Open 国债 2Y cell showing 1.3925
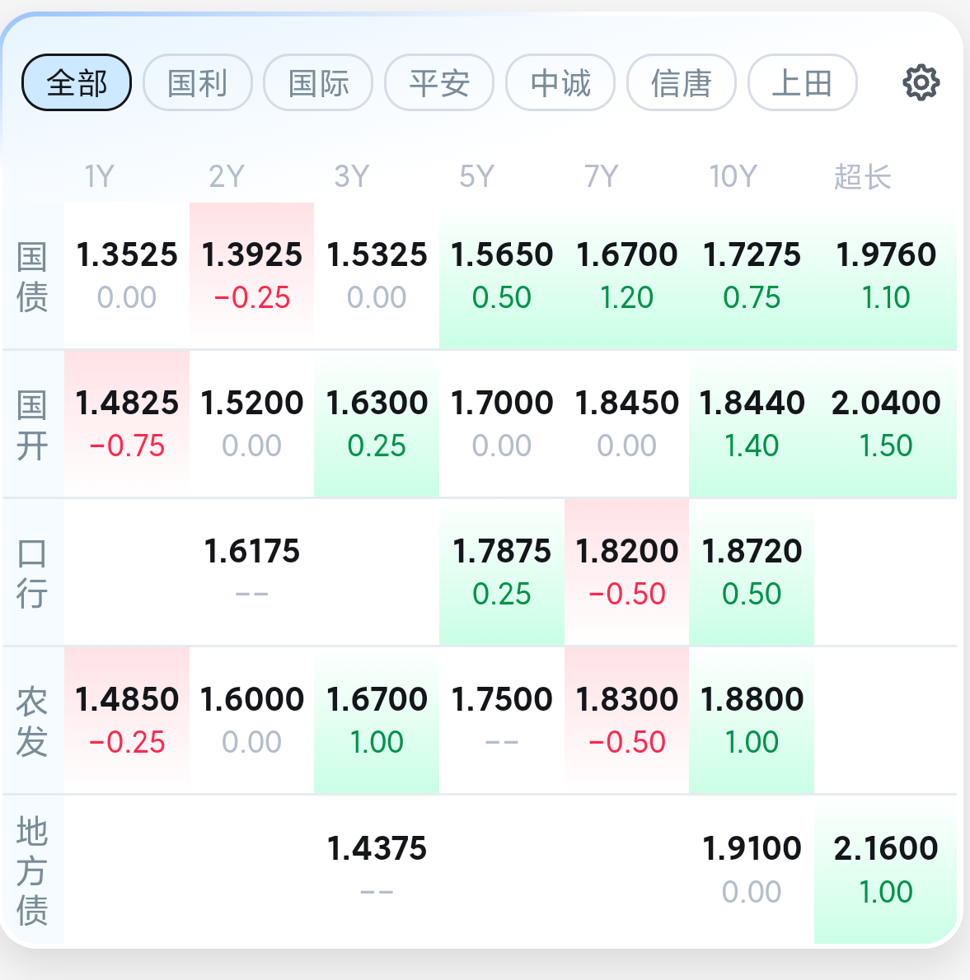This screenshot has height=980, width=970. (251, 275)
